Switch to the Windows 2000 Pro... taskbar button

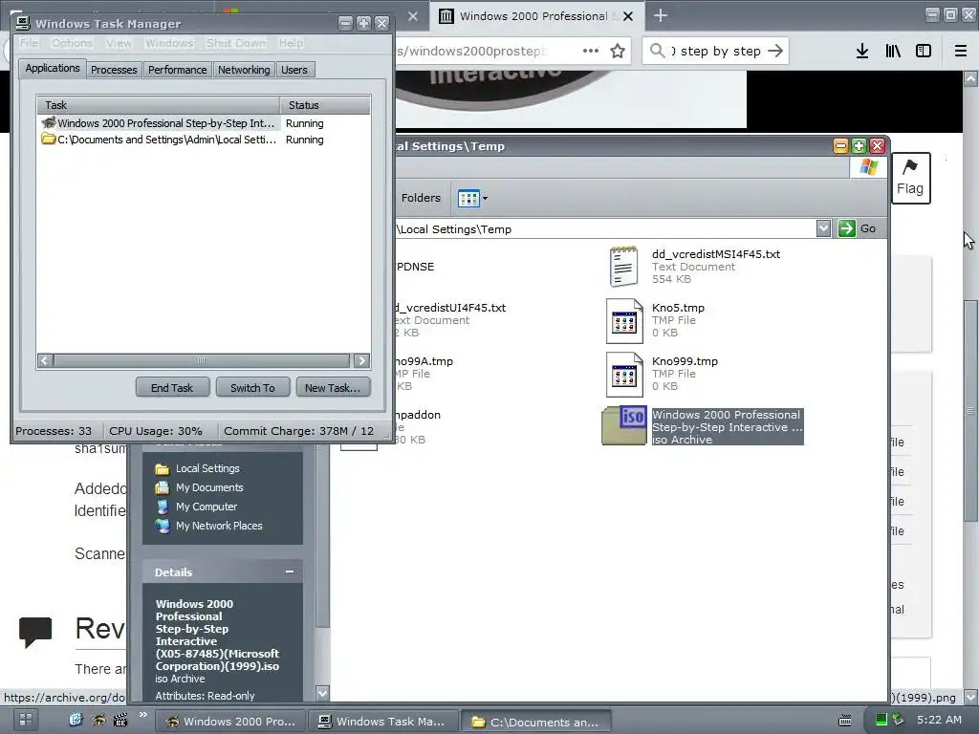point(231,722)
